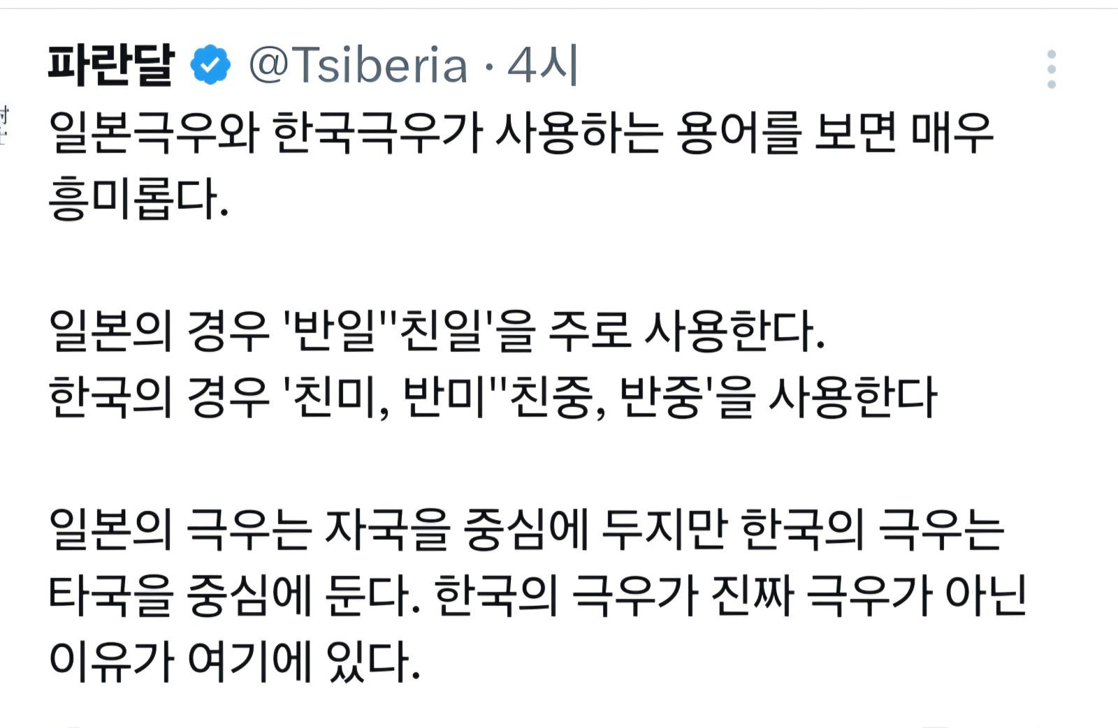The height and width of the screenshot is (728, 1118).
Task: Click the blue verified badge beside 파란달
Action: point(210,65)
